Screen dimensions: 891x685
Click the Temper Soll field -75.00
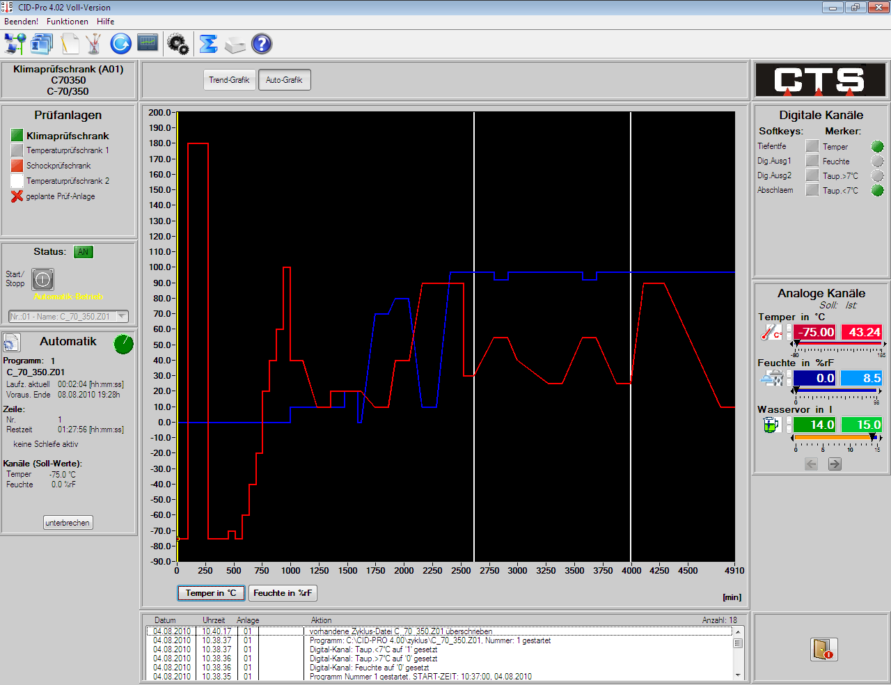click(x=814, y=332)
